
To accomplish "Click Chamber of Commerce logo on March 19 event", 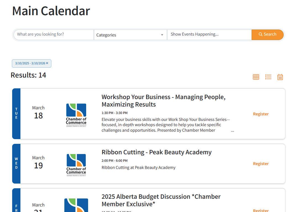I will 76,165.
